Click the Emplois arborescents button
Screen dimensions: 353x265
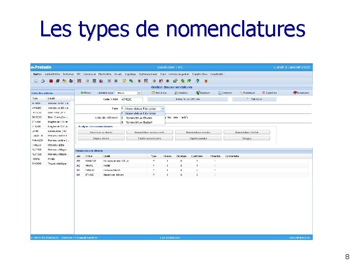150,138
